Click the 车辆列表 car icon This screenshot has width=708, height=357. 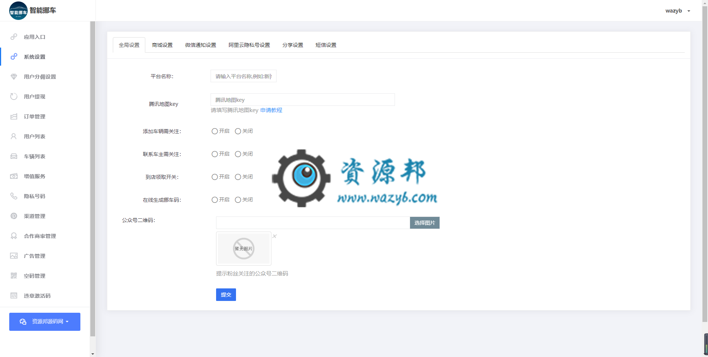[x=14, y=156]
